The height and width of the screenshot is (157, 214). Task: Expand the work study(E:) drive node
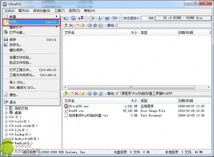pos(6,126)
